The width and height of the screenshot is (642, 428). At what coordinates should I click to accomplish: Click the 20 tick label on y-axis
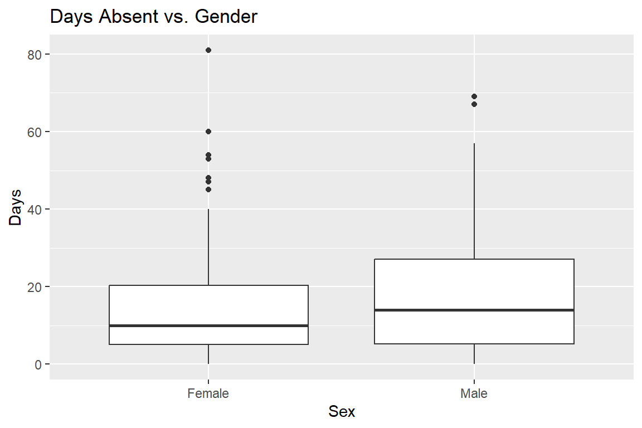pos(35,287)
